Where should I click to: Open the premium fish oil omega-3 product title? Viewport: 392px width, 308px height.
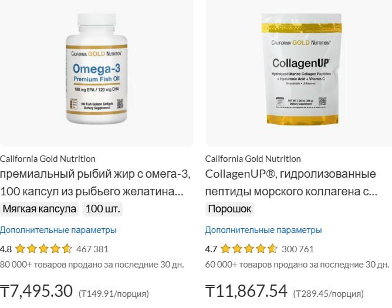[96, 183]
